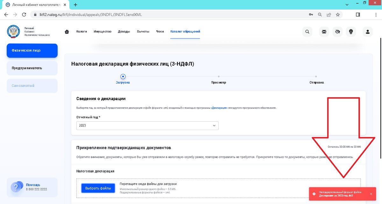This screenshot has height=204, width=382.
Task: Open a new browser tab
Action: 75,5
